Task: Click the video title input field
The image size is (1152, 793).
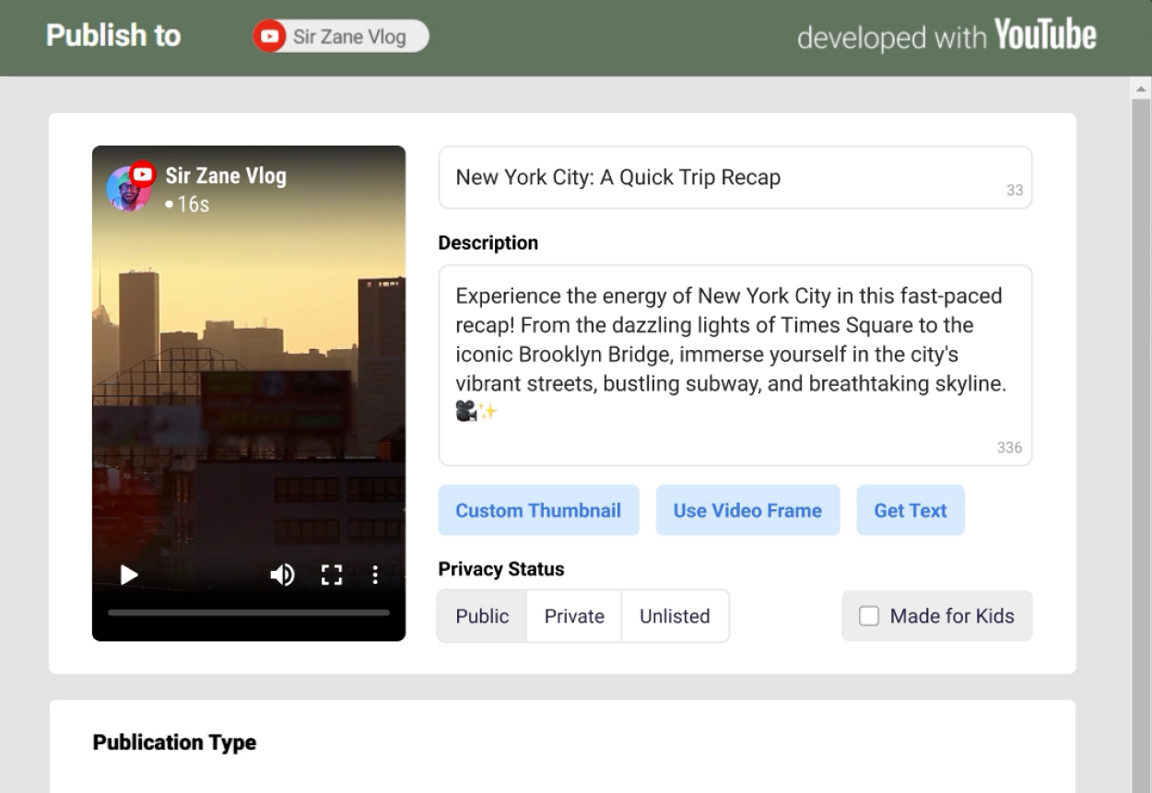Action: click(x=719, y=178)
